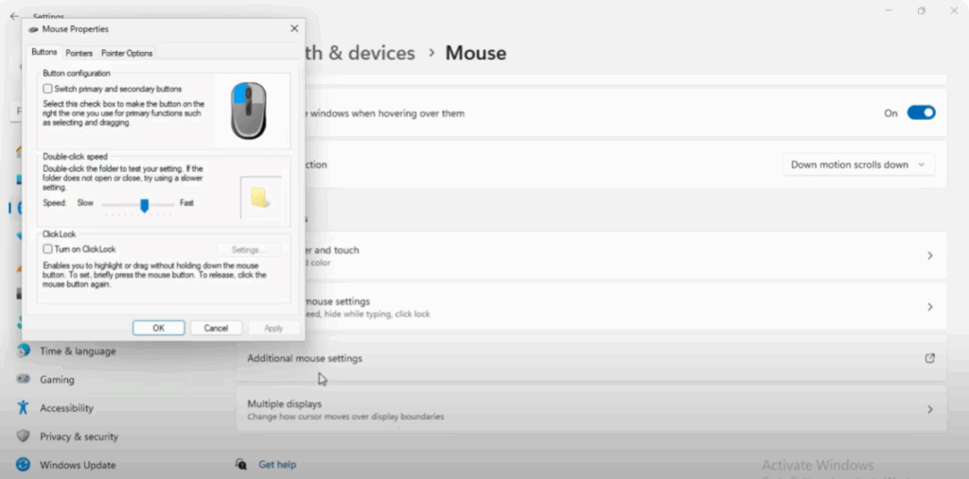This screenshot has width=969, height=479.
Task: Open Accessibility in the Settings sidebar
Action: [66, 408]
